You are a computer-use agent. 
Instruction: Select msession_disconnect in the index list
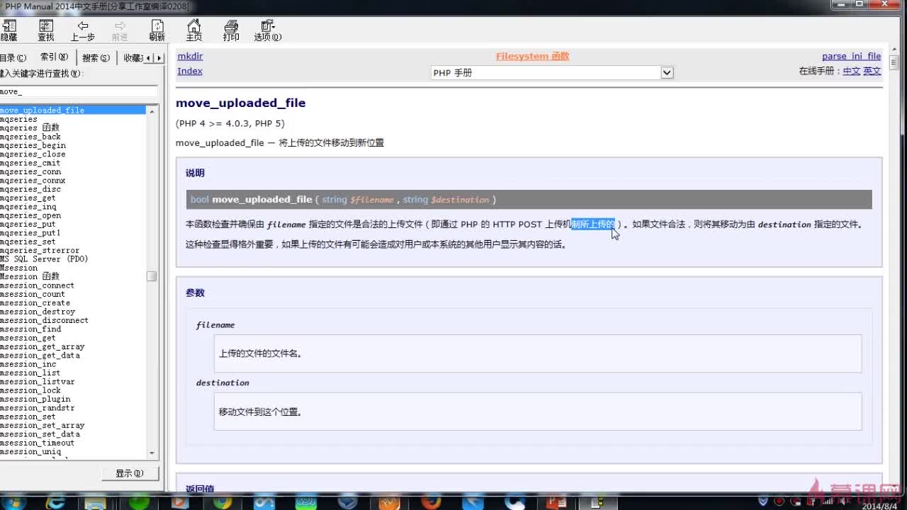coord(44,320)
